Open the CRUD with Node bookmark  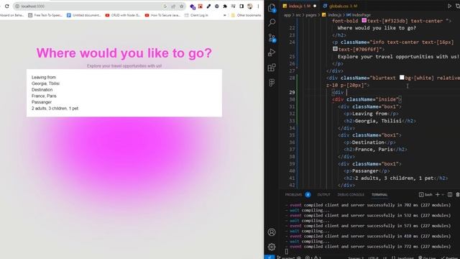pyautogui.click(x=123, y=15)
